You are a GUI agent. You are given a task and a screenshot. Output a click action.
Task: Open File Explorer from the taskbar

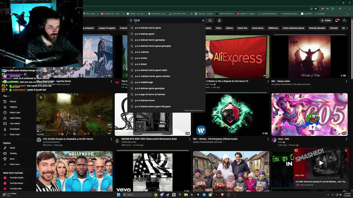click(x=186, y=195)
